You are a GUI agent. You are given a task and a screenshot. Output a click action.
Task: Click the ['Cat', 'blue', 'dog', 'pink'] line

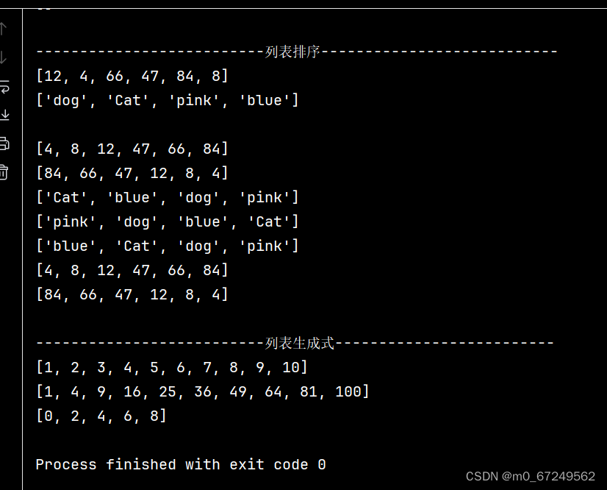coord(168,197)
